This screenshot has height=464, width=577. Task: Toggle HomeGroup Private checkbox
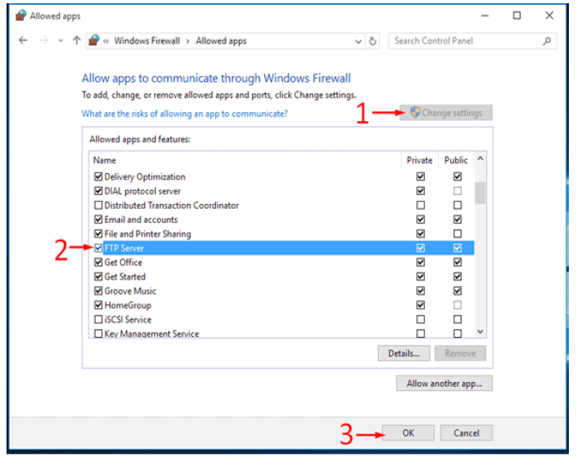point(421,305)
